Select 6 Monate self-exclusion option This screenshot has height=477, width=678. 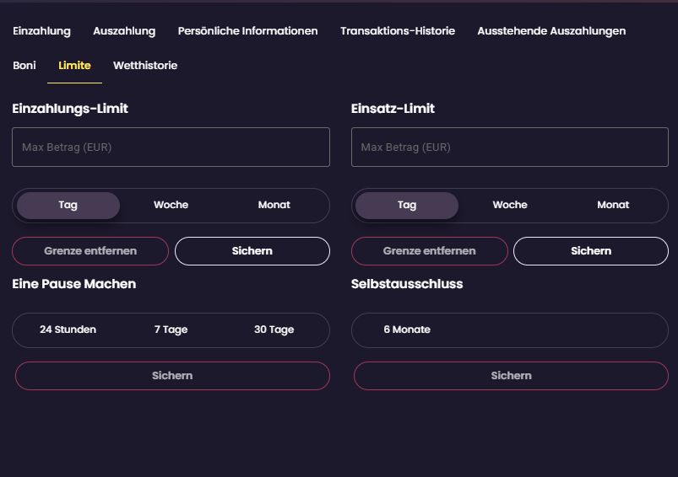point(407,330)
